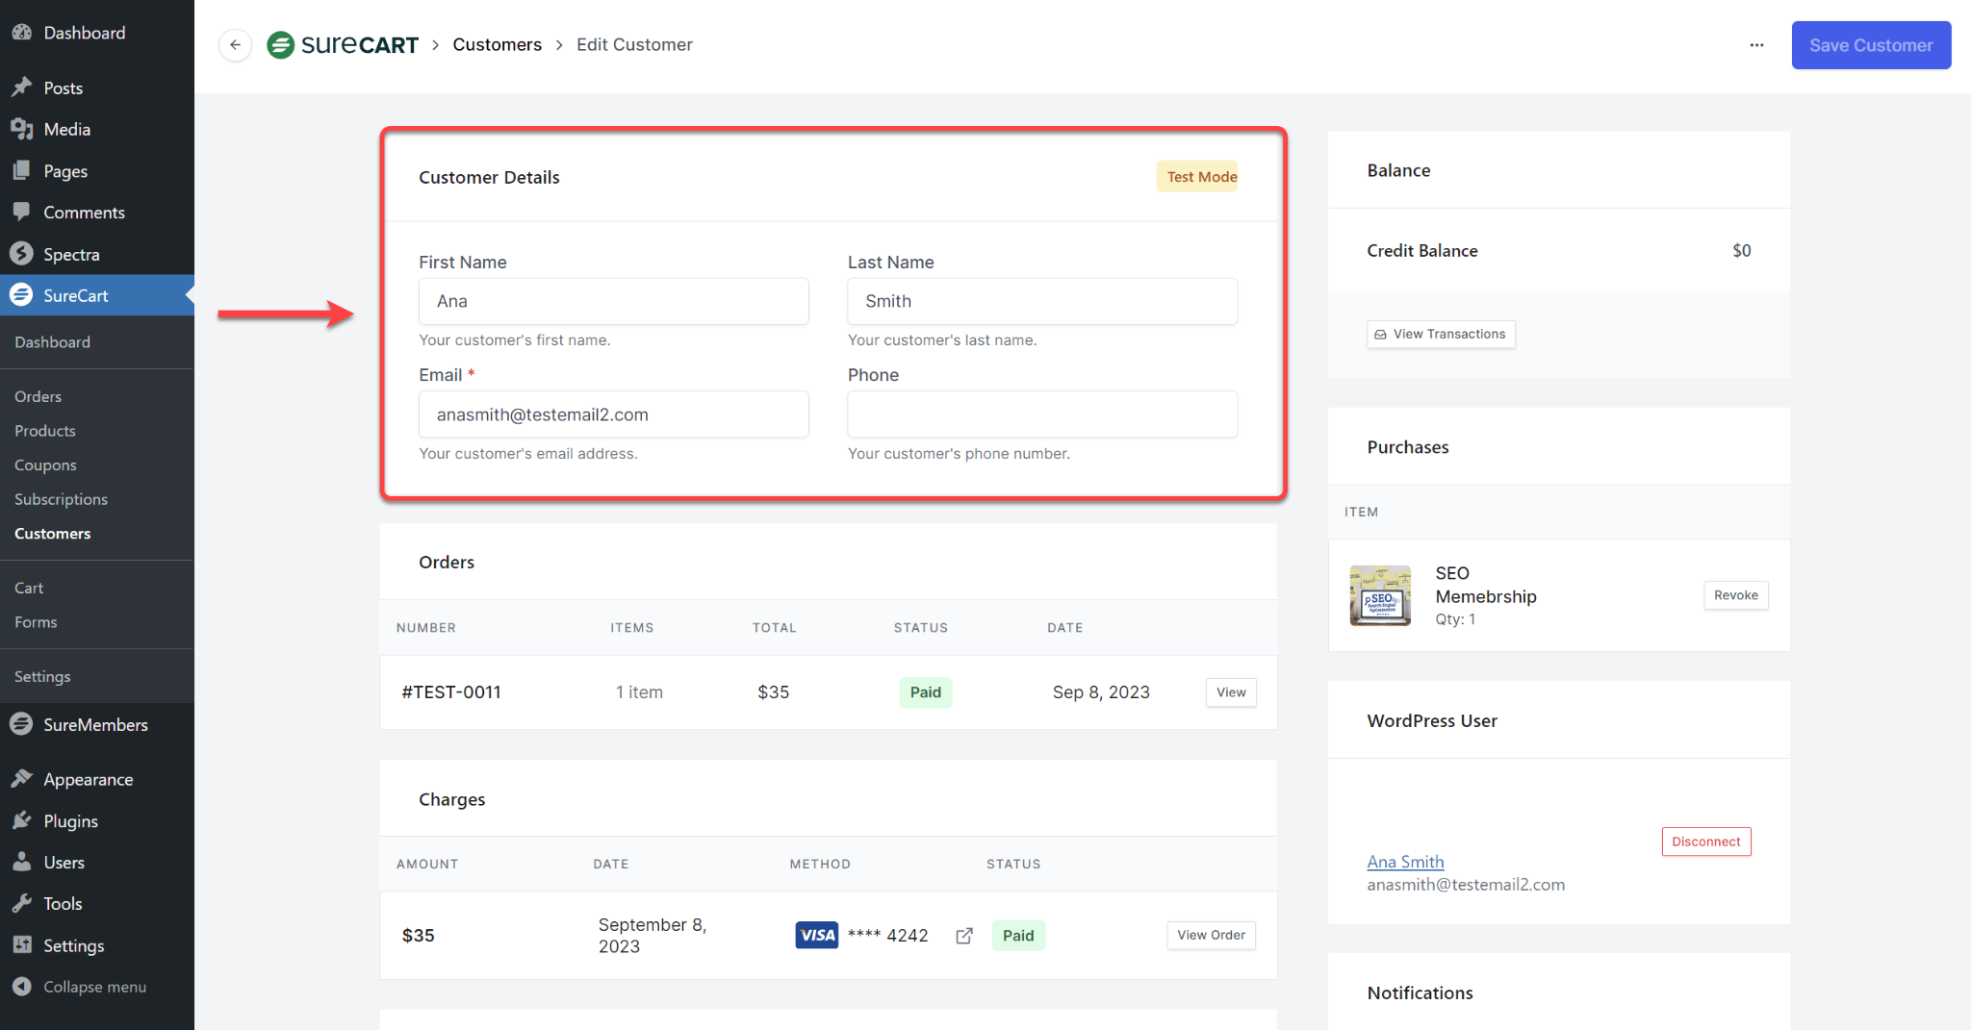This screenshot has height=1030, width=1971.
Task: Click the Spectra icon in the sidebar
Action: [x=22, y=254]
